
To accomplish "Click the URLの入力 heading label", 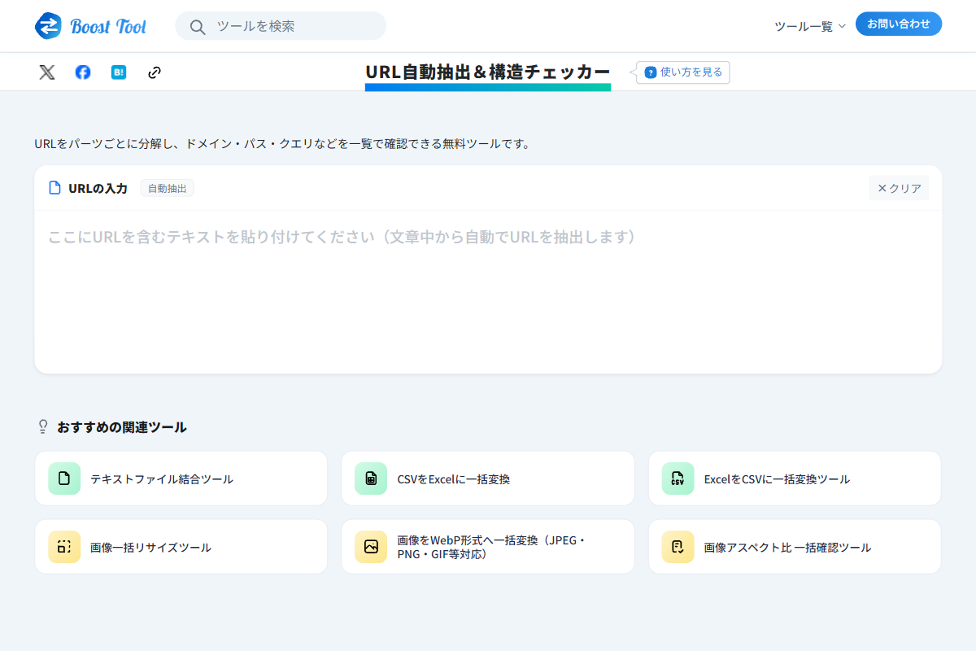I will click(x=98, y=188).
